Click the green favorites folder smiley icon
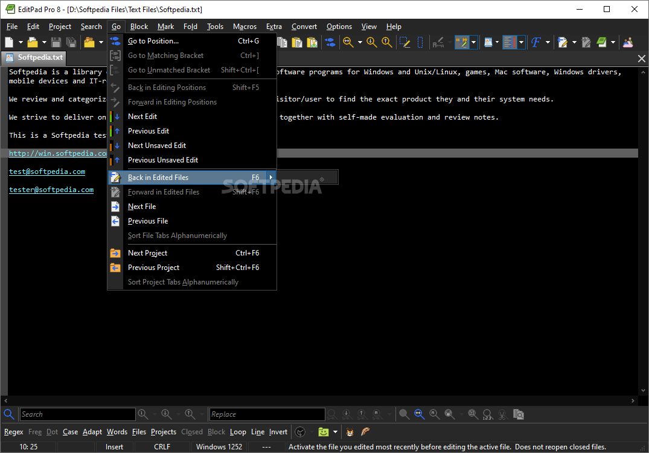The width and height of the screenshot is (649, 453). tap(323, 432)
